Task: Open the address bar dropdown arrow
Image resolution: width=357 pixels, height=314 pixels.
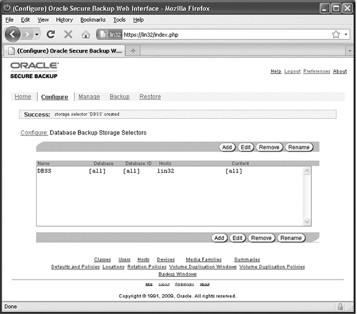Action: (345, 34)
